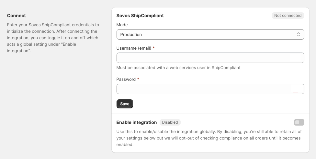Viewport: 316px width, 159px height.
Task: Click the Save button
Action: click(125, 104)
